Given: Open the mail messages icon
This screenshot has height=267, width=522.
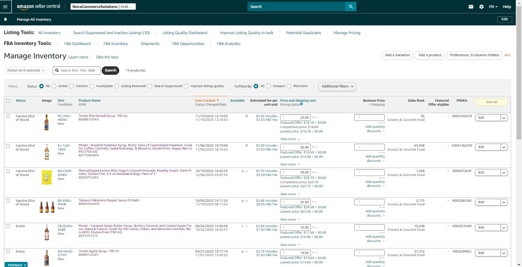Looking at the screenshot, I should (x=471, y=7).
